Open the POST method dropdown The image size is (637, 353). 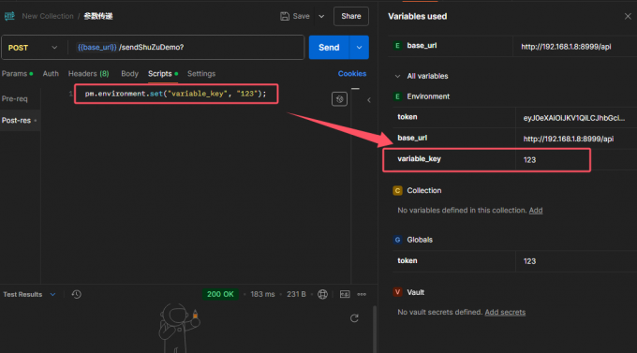tap(33, 48)
